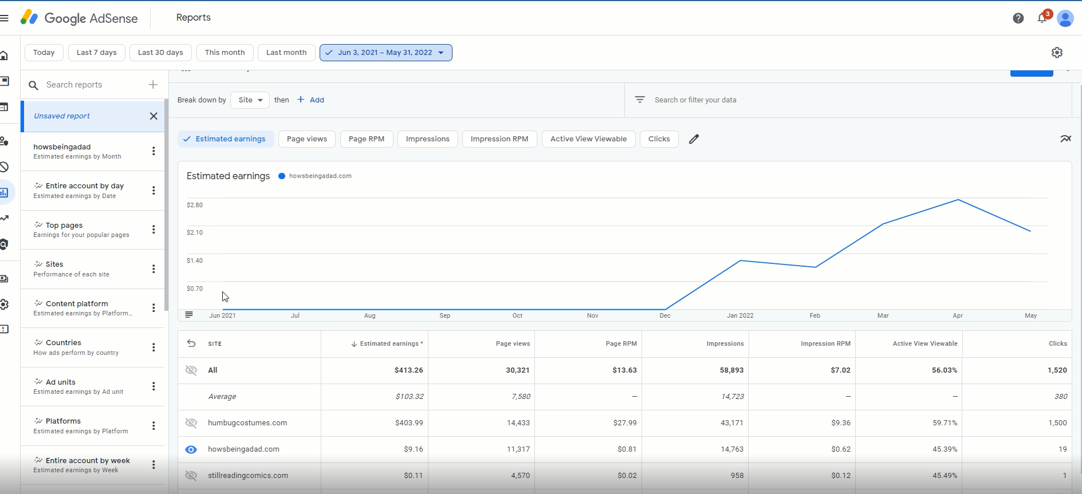The height and width of the screenshot is (494, 1082).
Task: Click the Home icon in left sidebar
Action: point(4,55)
